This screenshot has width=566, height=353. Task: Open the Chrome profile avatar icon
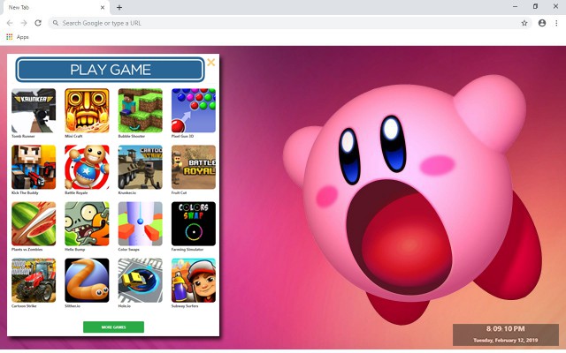click(x=542, y=23)
